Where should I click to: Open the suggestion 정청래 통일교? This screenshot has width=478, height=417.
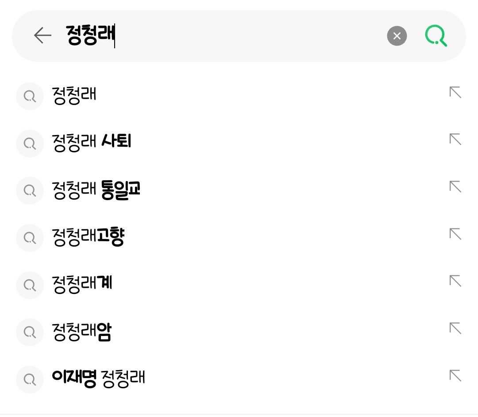pyautogui.click(x=96, y=190)
